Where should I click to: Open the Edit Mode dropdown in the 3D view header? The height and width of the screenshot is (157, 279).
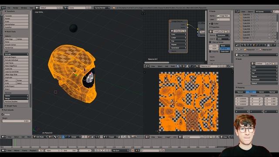(x=41, y=137)
